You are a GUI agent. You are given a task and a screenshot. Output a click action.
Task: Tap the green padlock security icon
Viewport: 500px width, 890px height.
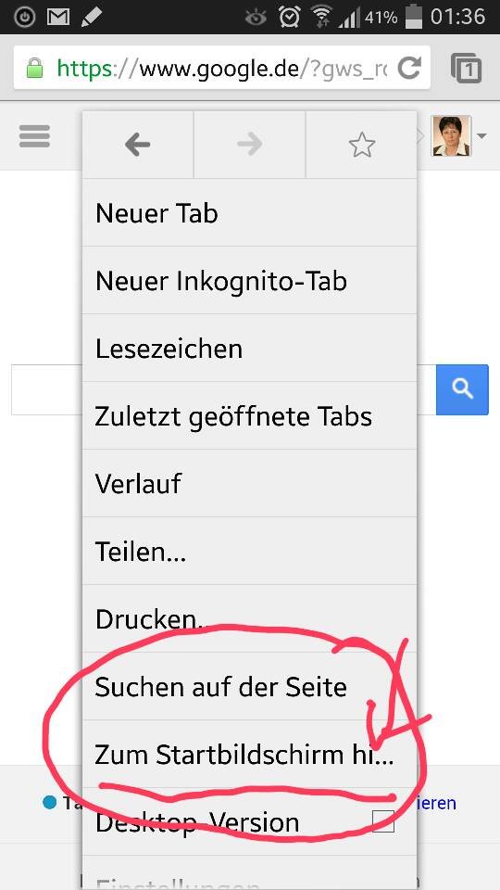34,69
